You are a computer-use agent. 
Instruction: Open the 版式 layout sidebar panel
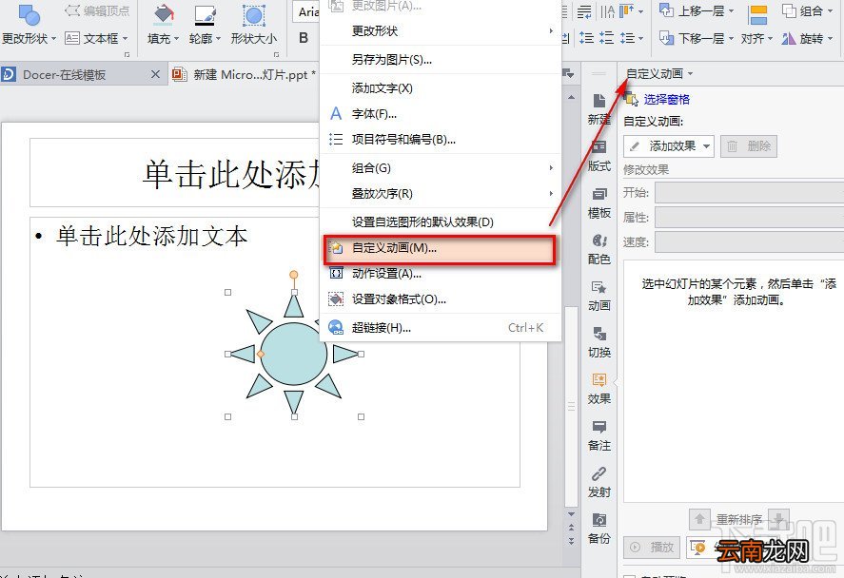tap(599, 156)
